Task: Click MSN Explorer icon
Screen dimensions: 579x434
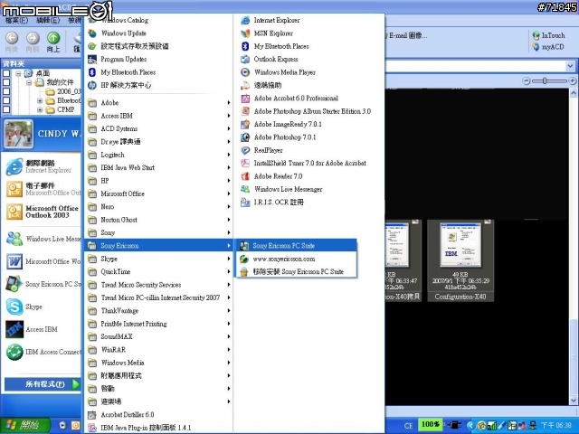Action: click(x=245, y=33)
